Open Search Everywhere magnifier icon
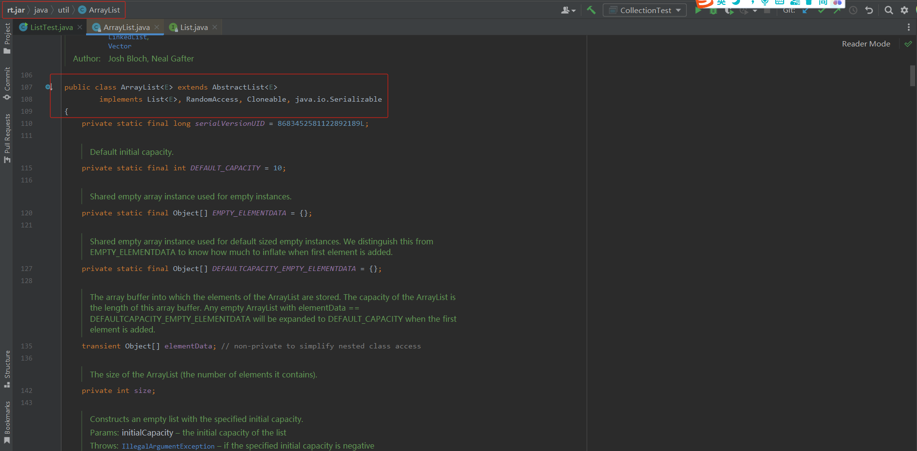This screenshot has height=451, width=917. click(x=888, y=10)
